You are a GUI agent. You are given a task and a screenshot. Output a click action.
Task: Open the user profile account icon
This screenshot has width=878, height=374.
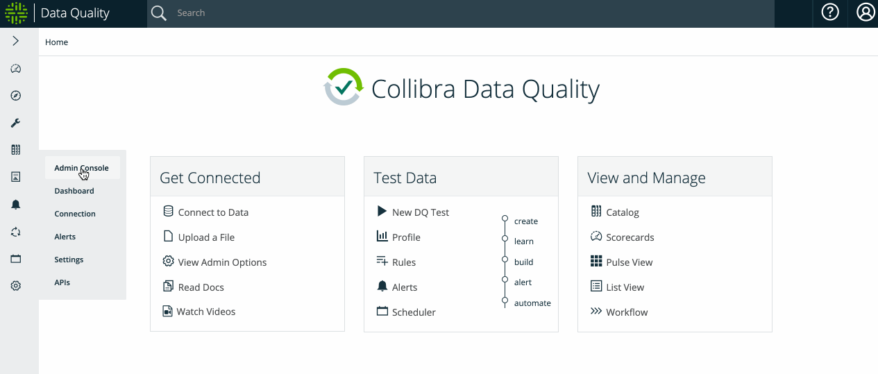[865, 12]
